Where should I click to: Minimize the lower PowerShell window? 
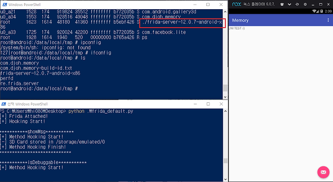click(195, 104)
